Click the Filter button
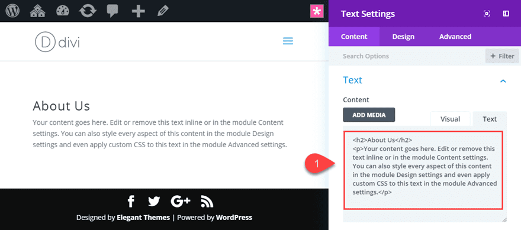This screenshot has width=521, height=230. [x=502, y=56]
